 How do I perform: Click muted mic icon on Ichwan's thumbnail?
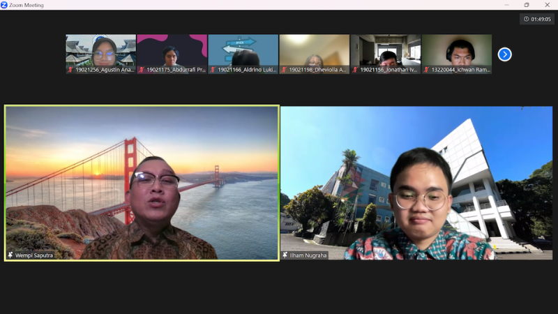pyautogui.click(x=426, y=70)
